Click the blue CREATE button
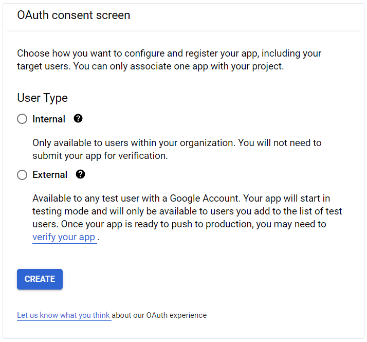This screenshot has height=342, width=367. (40, 279)
